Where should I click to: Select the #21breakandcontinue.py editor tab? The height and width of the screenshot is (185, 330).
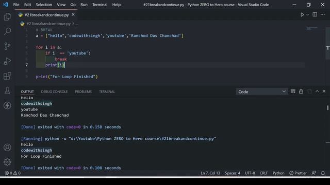[x=46, y=15]
